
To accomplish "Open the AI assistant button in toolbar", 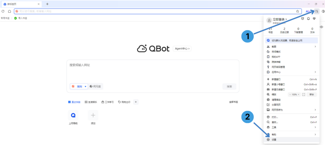I will tap(308, 11).
